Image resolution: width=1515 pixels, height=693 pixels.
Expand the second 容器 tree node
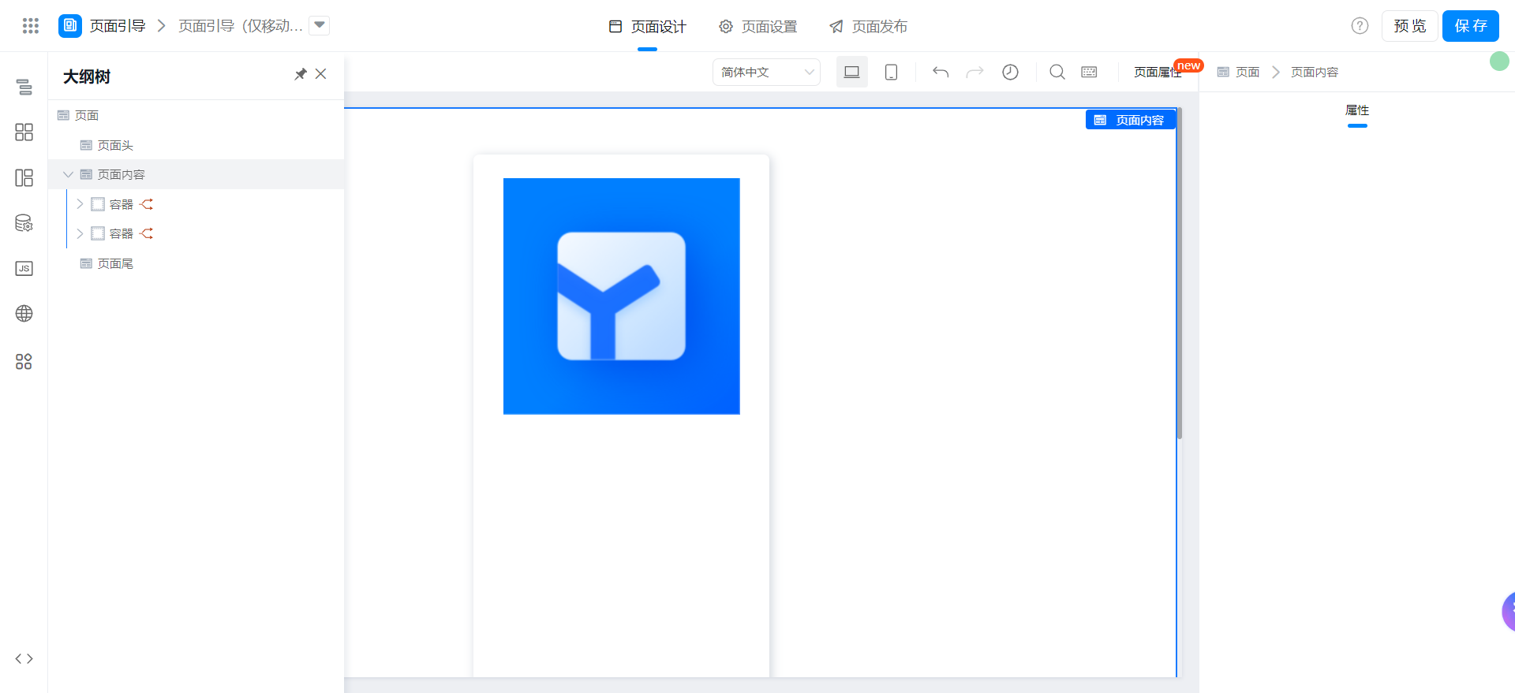click(80, 233)
